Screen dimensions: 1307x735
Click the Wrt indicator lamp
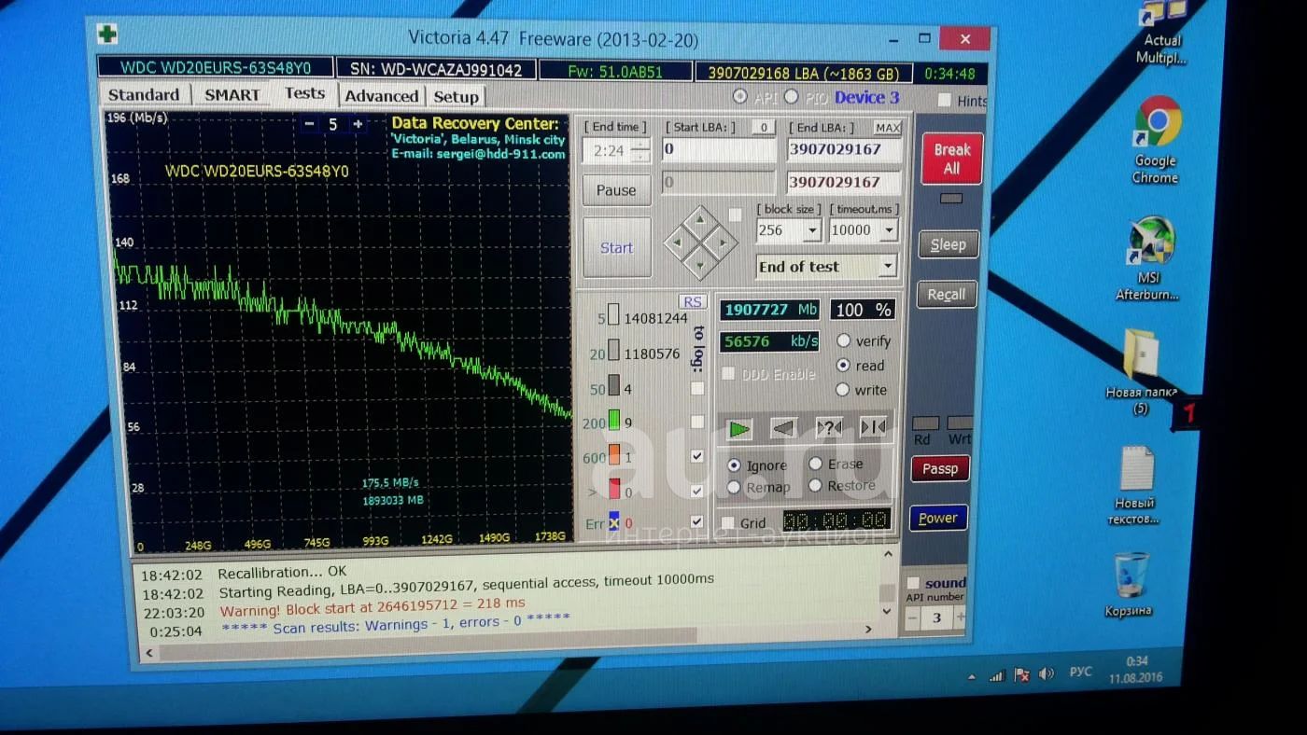click(x=959, y=423)
